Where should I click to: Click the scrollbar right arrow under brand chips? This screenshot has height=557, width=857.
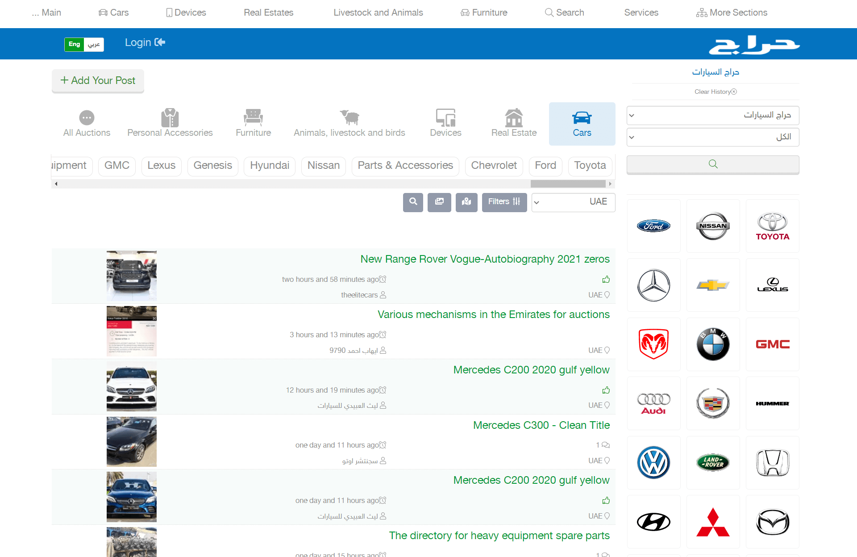(610, 184)
